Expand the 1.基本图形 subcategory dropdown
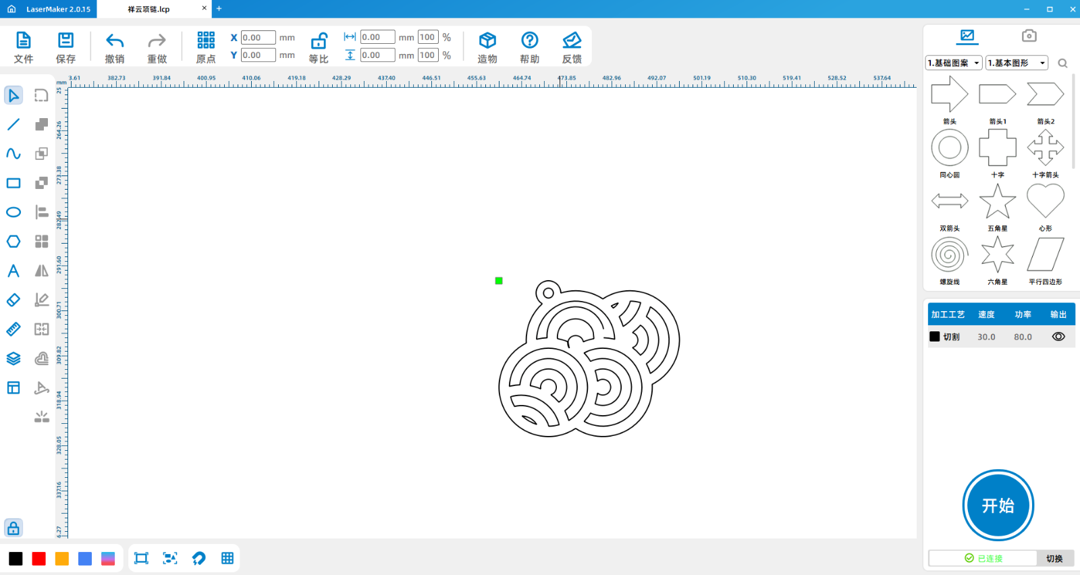 click(1016, 63)
